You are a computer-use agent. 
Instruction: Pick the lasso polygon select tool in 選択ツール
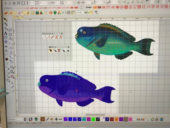click(x=55, y=50)
